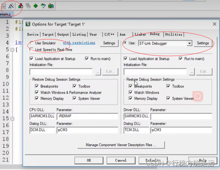Click the green diamond Manage Run-Time Environment icon
Viewport: 220px width, 170px height.
pos(35,6)
